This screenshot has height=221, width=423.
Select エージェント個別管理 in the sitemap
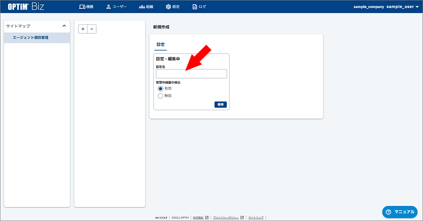37,37
